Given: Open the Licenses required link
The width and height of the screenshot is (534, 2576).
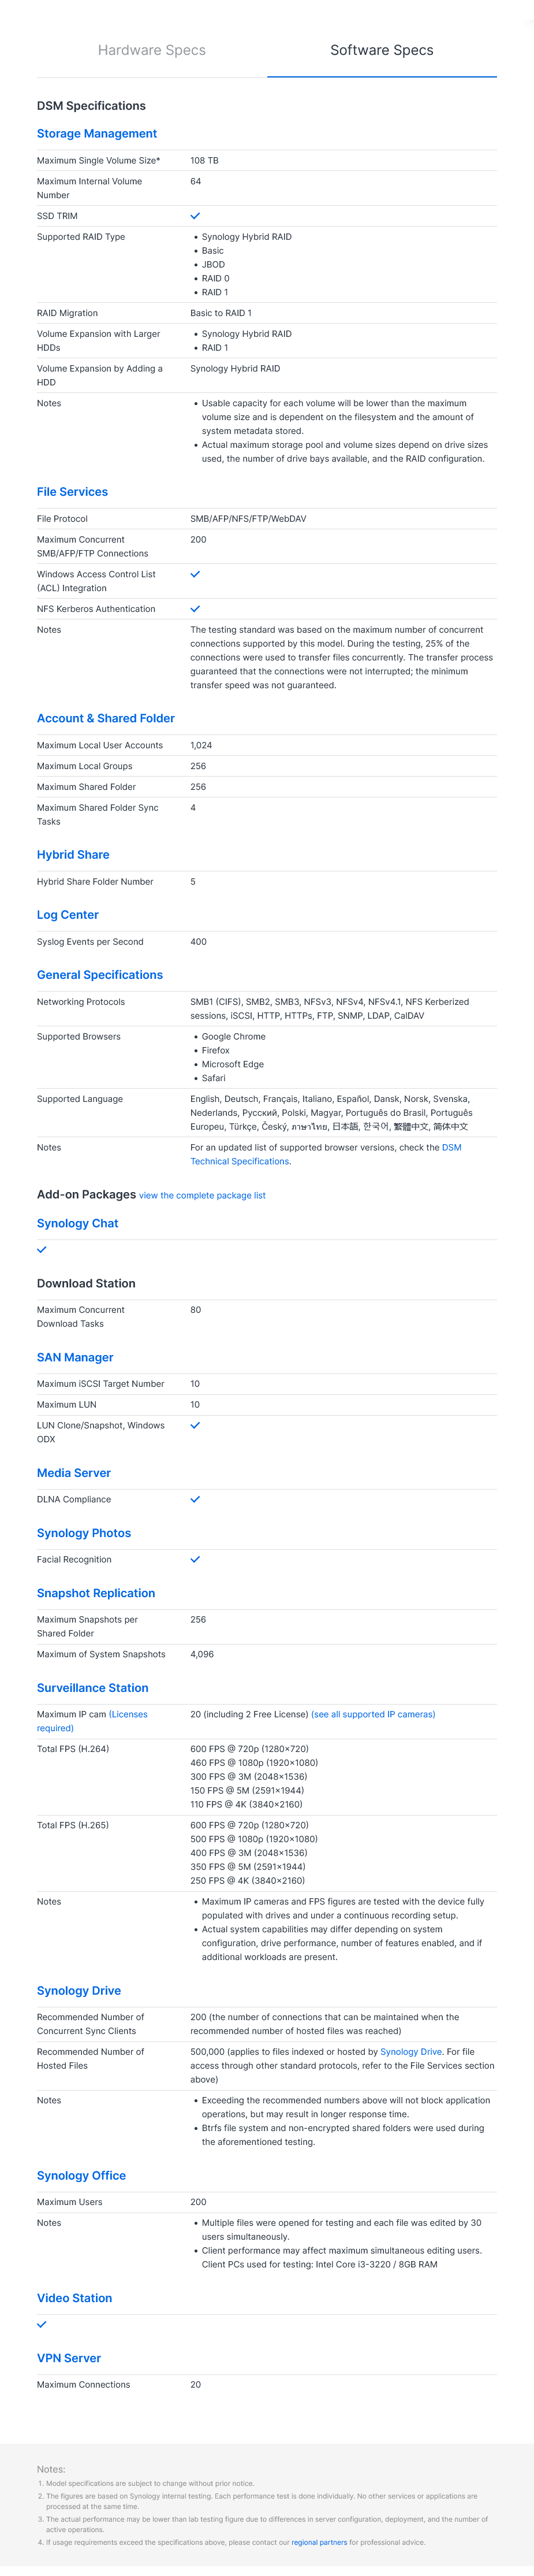Looking at the screenshot, I should pos(92,1721).
